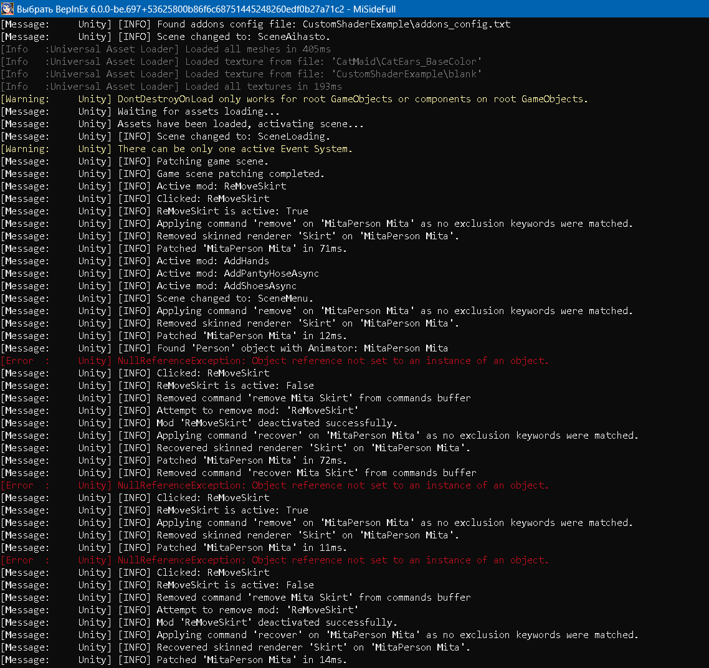Click 'Loaded all textures in 193ms' entry

(263, 87)
